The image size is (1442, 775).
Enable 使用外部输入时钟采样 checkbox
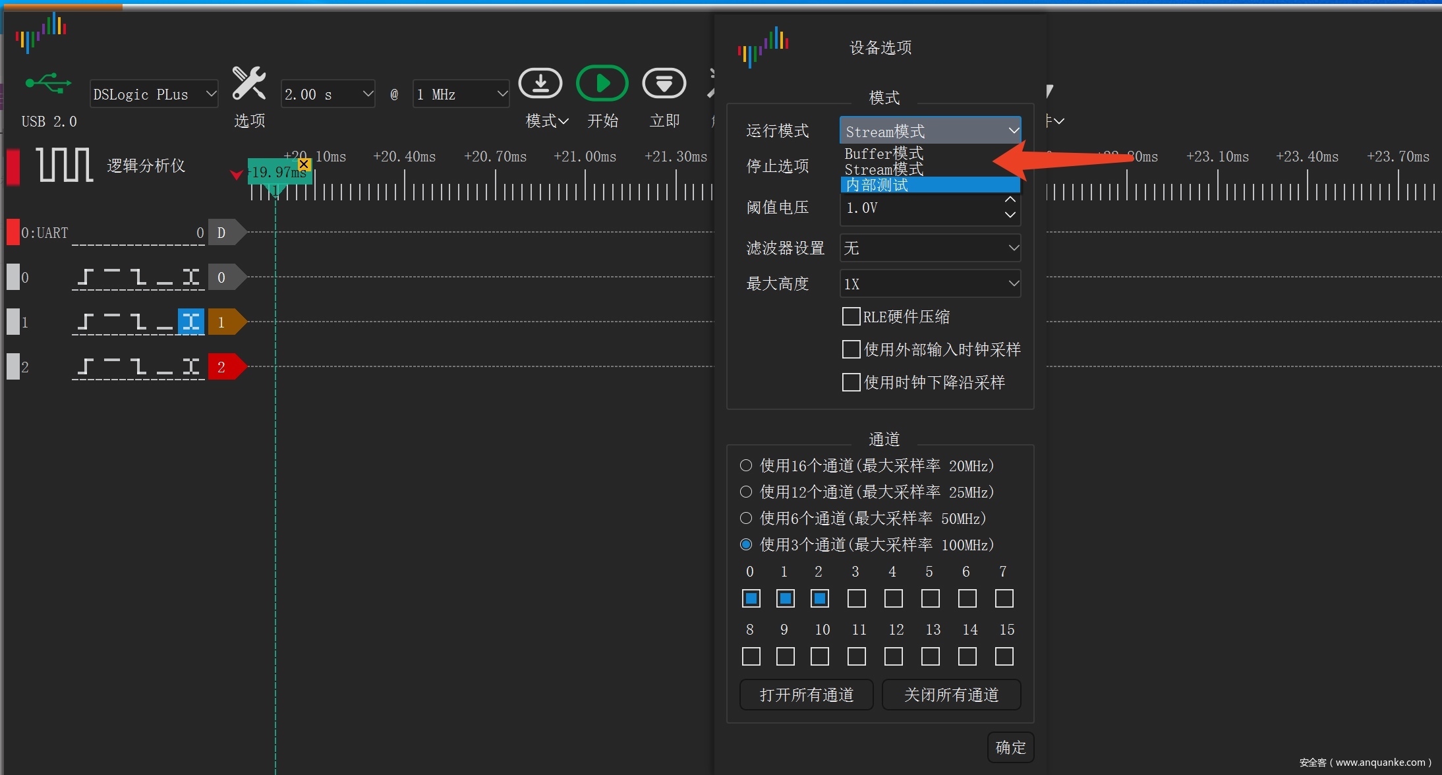click(851, 349)
